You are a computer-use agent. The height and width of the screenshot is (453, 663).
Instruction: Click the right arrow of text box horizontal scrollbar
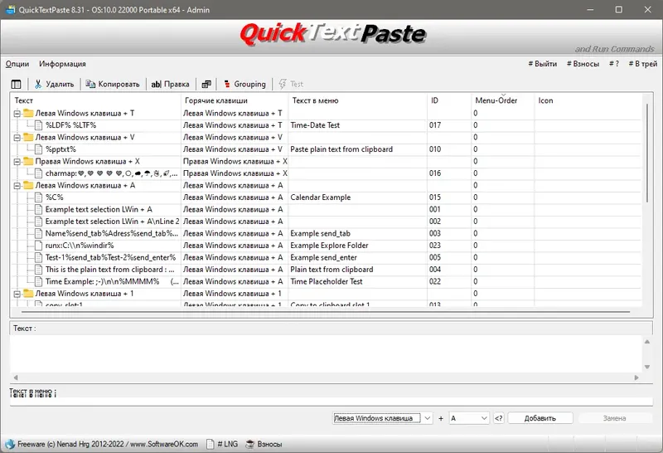(636, 377)
